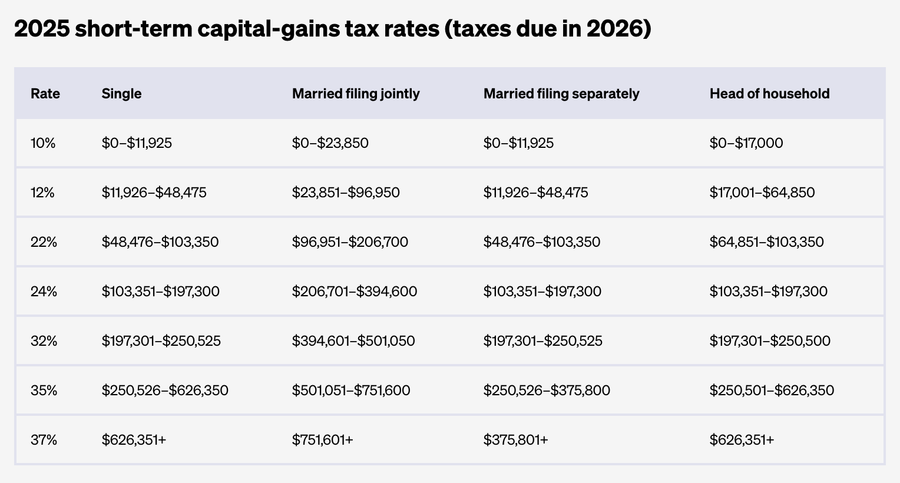Screen dimensions: 900x483
Task: Select the "Married filing separately" column header
Action: pyautogui.click(x=561, y=94)
